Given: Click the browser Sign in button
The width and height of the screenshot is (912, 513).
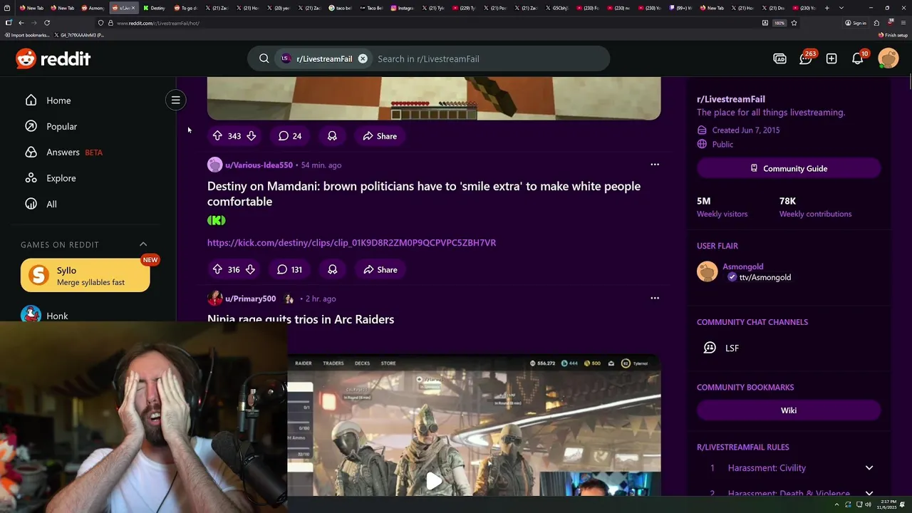Looking at the screenshot, I should (856, 23).
